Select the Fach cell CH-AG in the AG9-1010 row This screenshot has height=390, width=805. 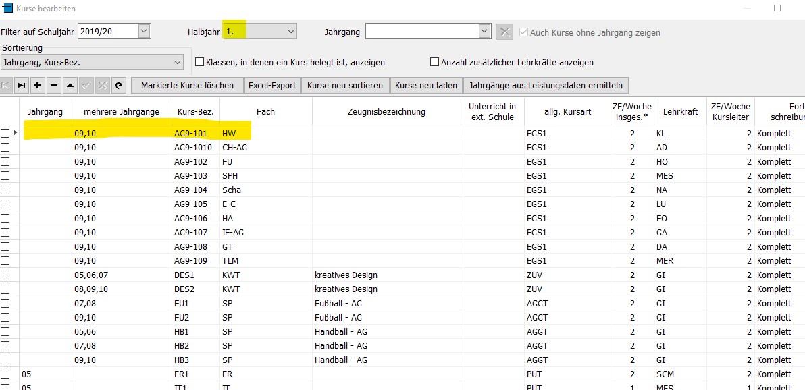pos(266,147)
